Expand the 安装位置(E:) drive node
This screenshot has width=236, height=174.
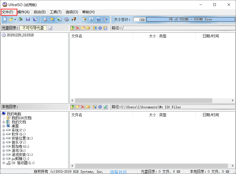click(4, 138)
